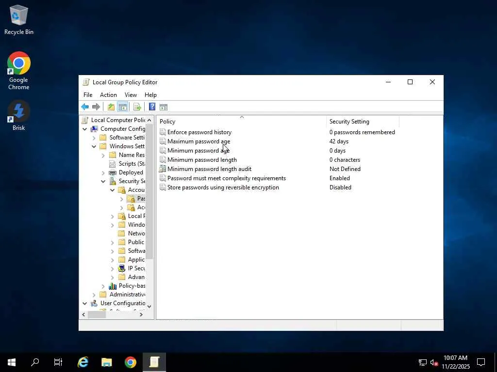Click the Deployed Printers icon in the tree
Image resolution: width=497 pixels, height=372 pixels.
[x=113, y=172]
